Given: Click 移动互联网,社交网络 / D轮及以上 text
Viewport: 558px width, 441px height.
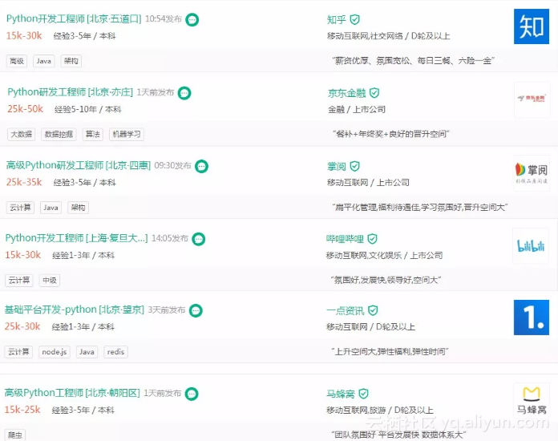Looking at the screenshot, I should point(388,36).
